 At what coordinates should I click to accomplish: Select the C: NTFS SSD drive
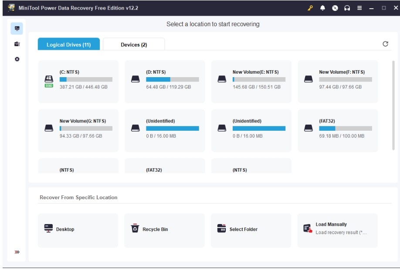click(x=78, y=82)
